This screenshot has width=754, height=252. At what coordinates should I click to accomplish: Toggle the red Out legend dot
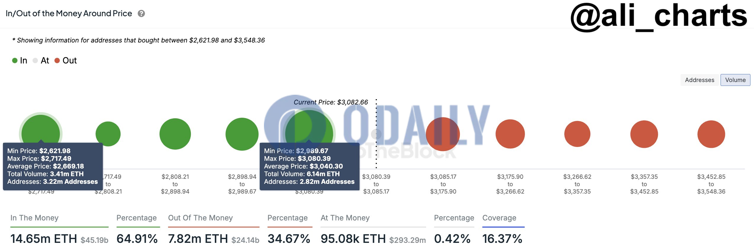pyautogui.click(x=57, y=60)
